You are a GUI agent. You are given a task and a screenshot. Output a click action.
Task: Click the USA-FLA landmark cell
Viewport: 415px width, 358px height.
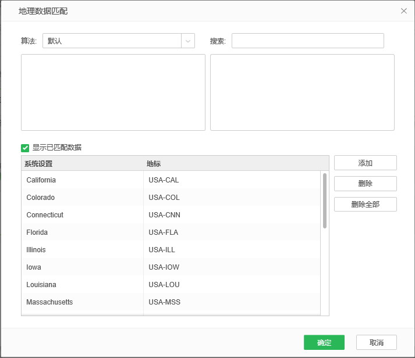232,232
